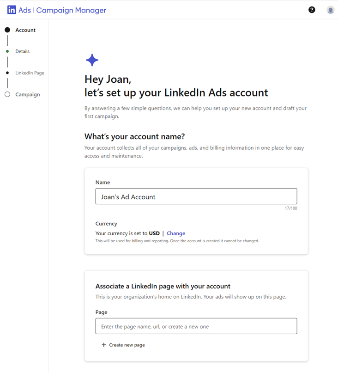
Task: Click the LinkedIn Page label in sidebar
Action: 30,73
